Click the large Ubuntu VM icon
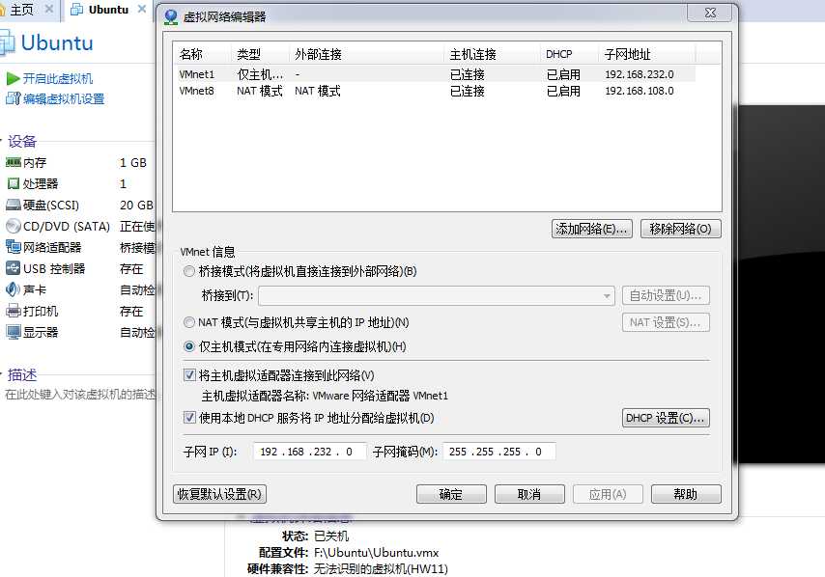This screenshot has height=577, width=825. click(8, 43)
